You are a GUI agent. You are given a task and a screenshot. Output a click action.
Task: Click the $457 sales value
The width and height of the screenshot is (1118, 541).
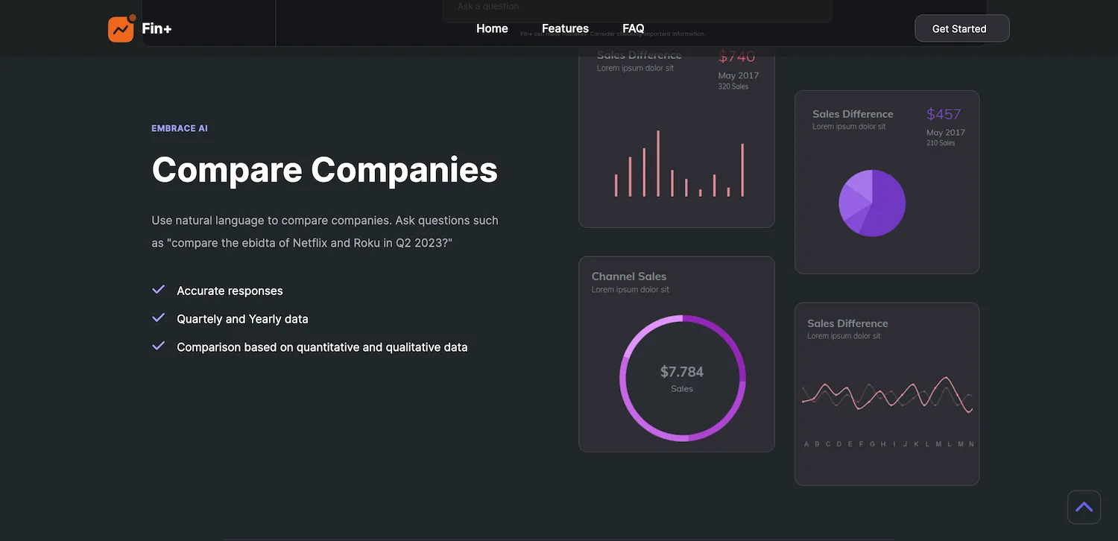[x=944, y=114]
